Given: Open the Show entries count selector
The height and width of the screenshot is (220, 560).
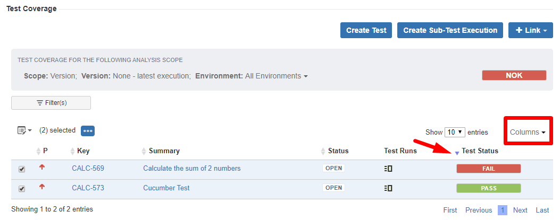Looking at the screenshot, I should 455,132.
